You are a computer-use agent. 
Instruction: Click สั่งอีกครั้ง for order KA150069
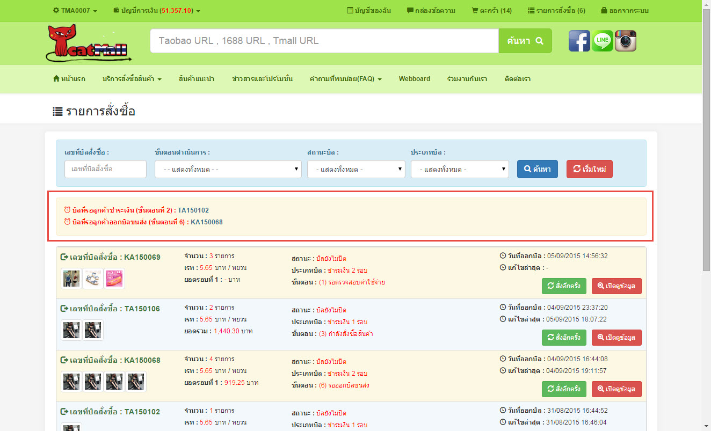coord(564,286)
